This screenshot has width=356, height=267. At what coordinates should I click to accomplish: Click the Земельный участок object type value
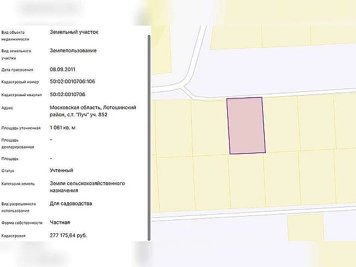pos(73,31)
